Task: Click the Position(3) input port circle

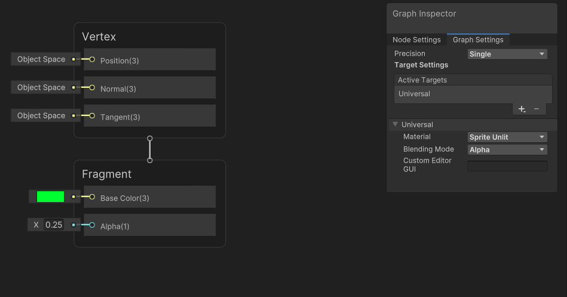Action: [92, 60]
